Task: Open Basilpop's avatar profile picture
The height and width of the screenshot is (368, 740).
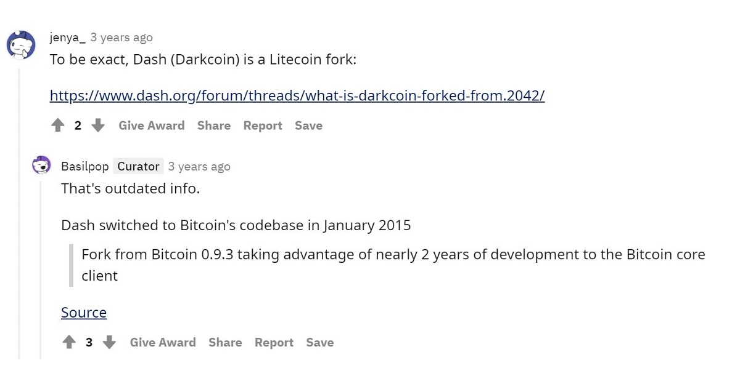Action: point(41,166)
